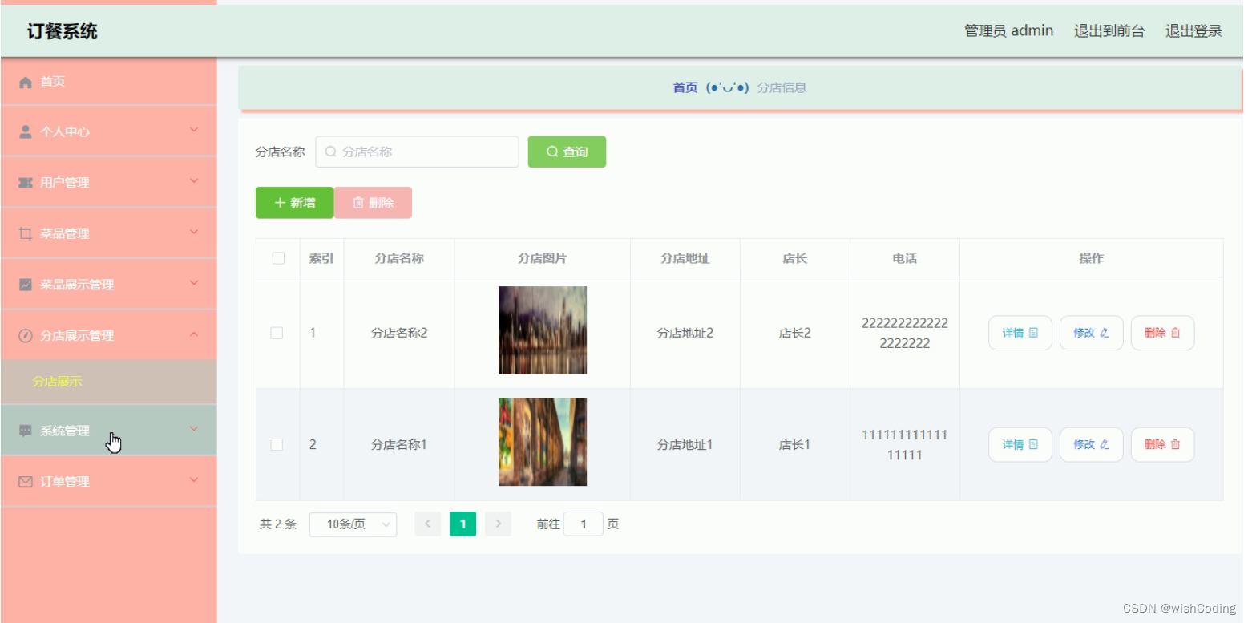Click the 菜品管理 dishes icon

coord(25,233)
